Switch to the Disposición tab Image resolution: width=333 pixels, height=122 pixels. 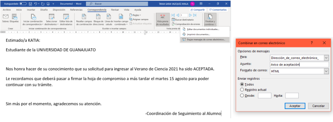(x=59, y=10)
